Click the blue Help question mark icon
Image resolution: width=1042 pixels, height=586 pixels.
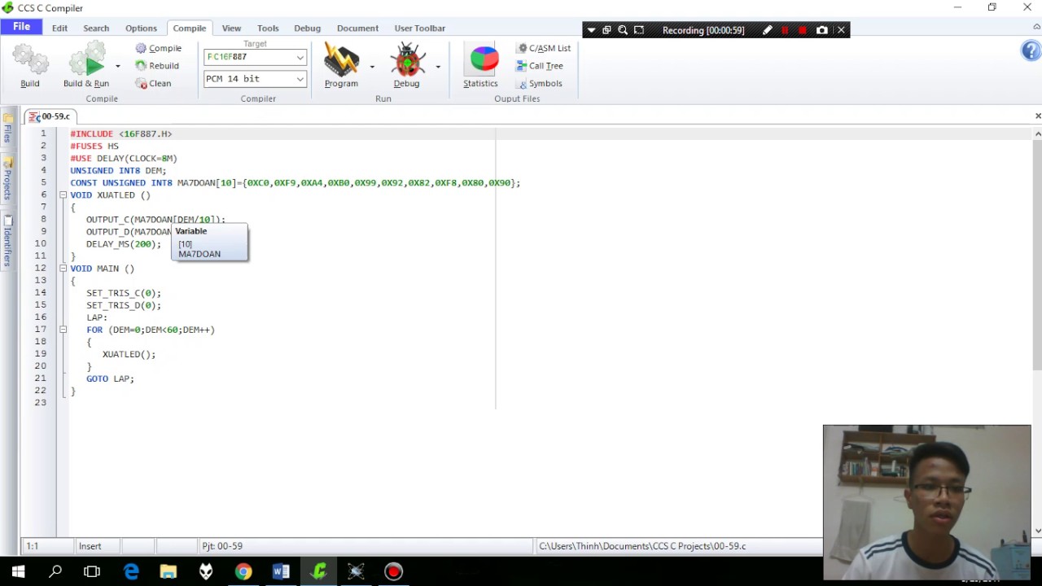(1030, 50)
